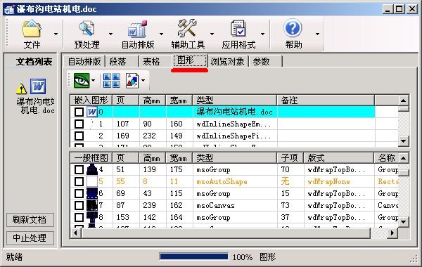Viewport: 422px width, 267px height.
Task: Click horizontal scrollbar right arrow
Action: click(392, 233)
